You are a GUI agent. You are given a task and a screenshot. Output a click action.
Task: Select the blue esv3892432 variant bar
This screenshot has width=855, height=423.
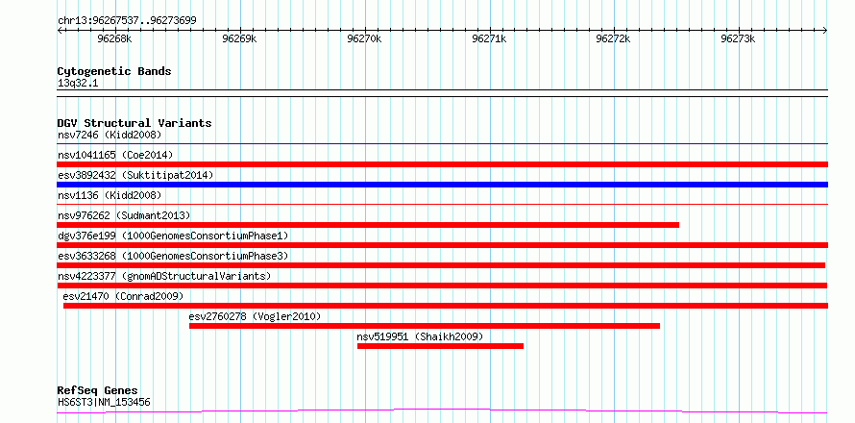pyautogui.click(x=442, y=185)
